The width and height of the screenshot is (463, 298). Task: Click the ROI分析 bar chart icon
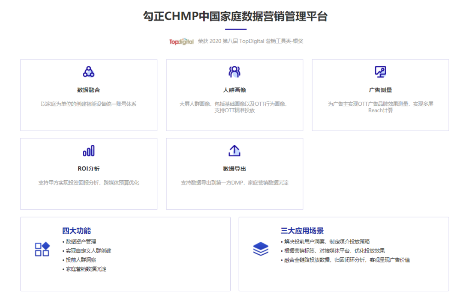pos(89,150)
